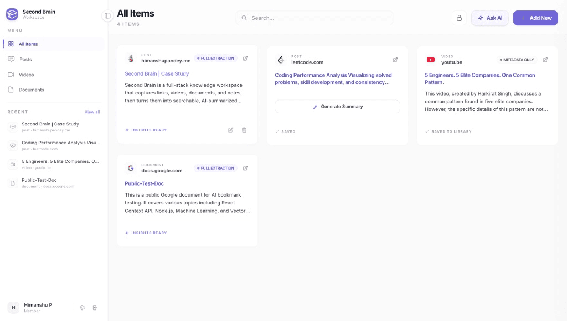Screen dimensions: 567x321
Task: Open Second Brain | Case Study title link
Action: coord(157,73)
